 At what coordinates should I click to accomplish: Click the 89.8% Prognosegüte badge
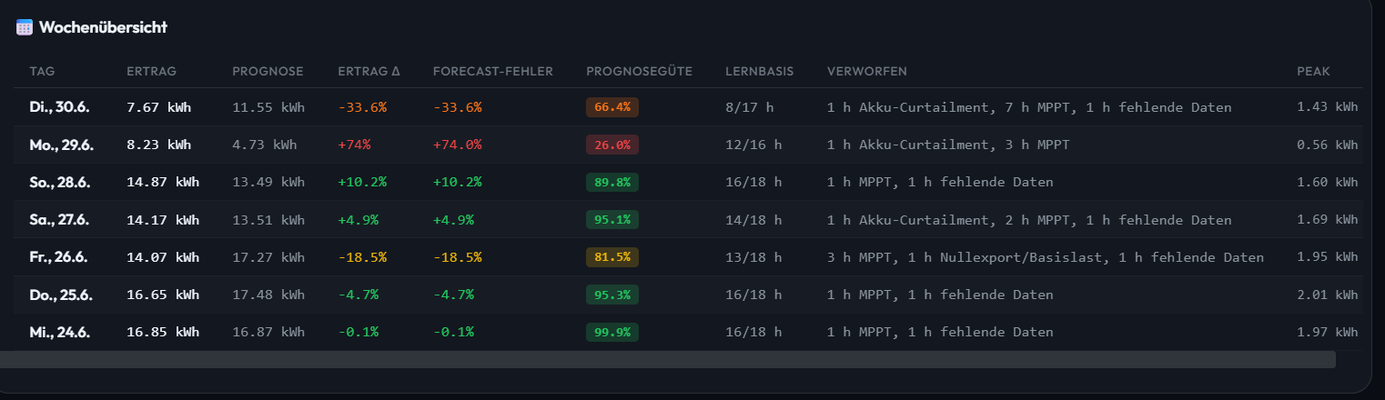[612, 182]
